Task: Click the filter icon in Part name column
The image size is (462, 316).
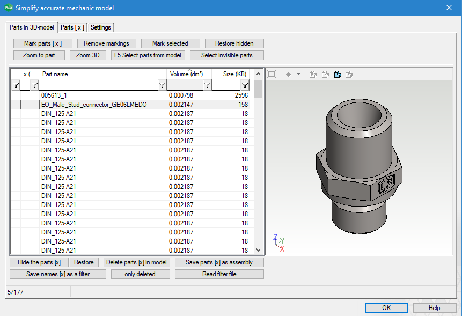Action: (x=162, y=85)
